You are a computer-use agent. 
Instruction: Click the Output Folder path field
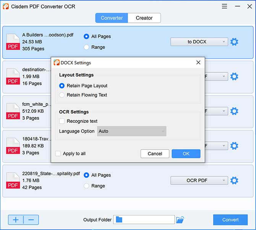(x=144, y=220)
